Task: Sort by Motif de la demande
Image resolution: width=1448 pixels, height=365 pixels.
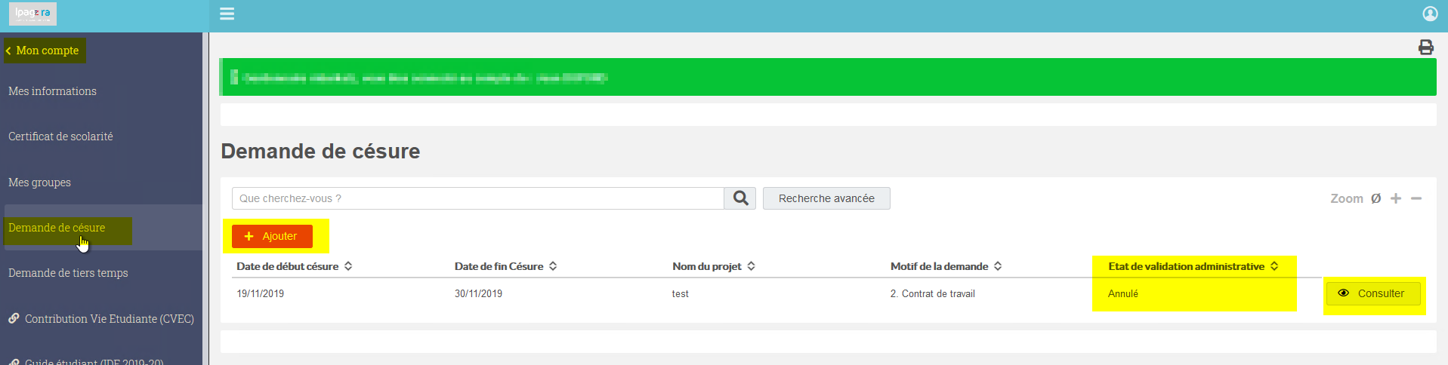Action: (x=946, y=266)
